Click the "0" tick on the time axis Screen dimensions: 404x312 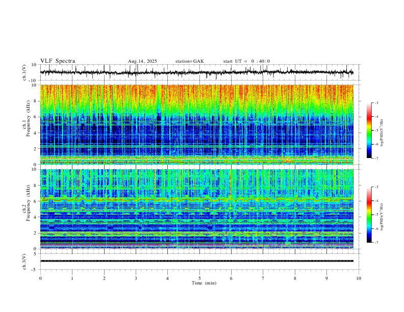40,278
